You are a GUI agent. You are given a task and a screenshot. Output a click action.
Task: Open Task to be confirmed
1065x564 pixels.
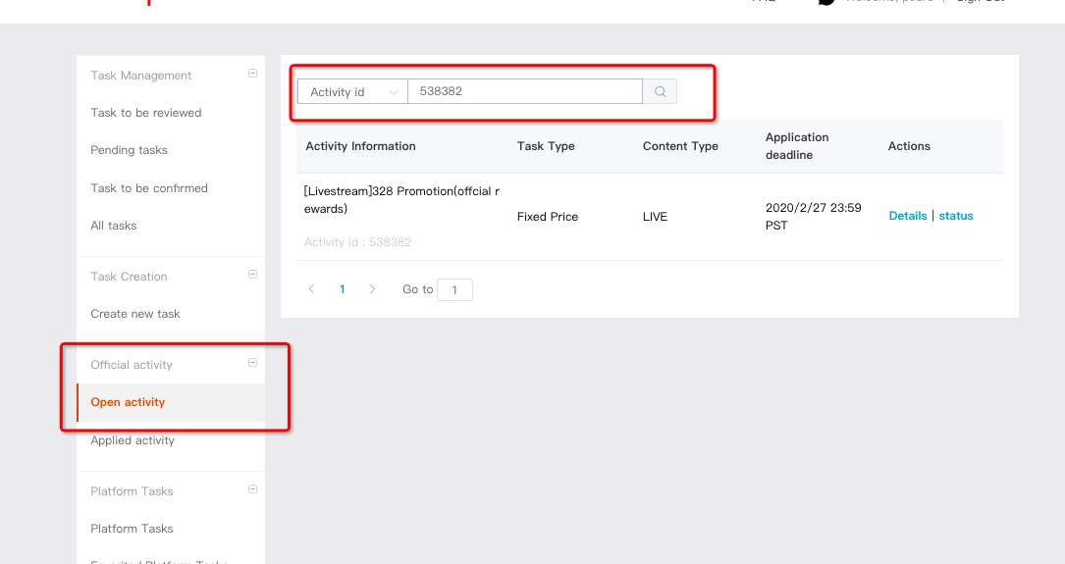[149, 188]
